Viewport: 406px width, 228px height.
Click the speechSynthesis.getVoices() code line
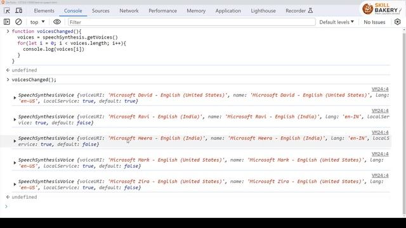click(67, 37)
